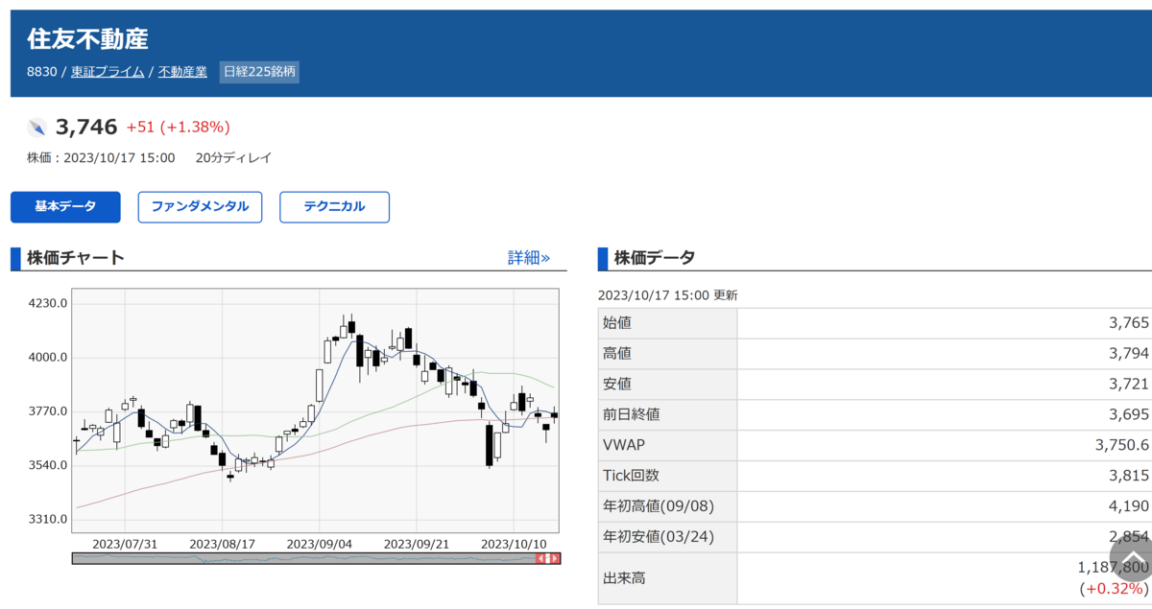1152x609 pixels.
Task: Click the high value 3,794
Action: (x=1128, y=353)
